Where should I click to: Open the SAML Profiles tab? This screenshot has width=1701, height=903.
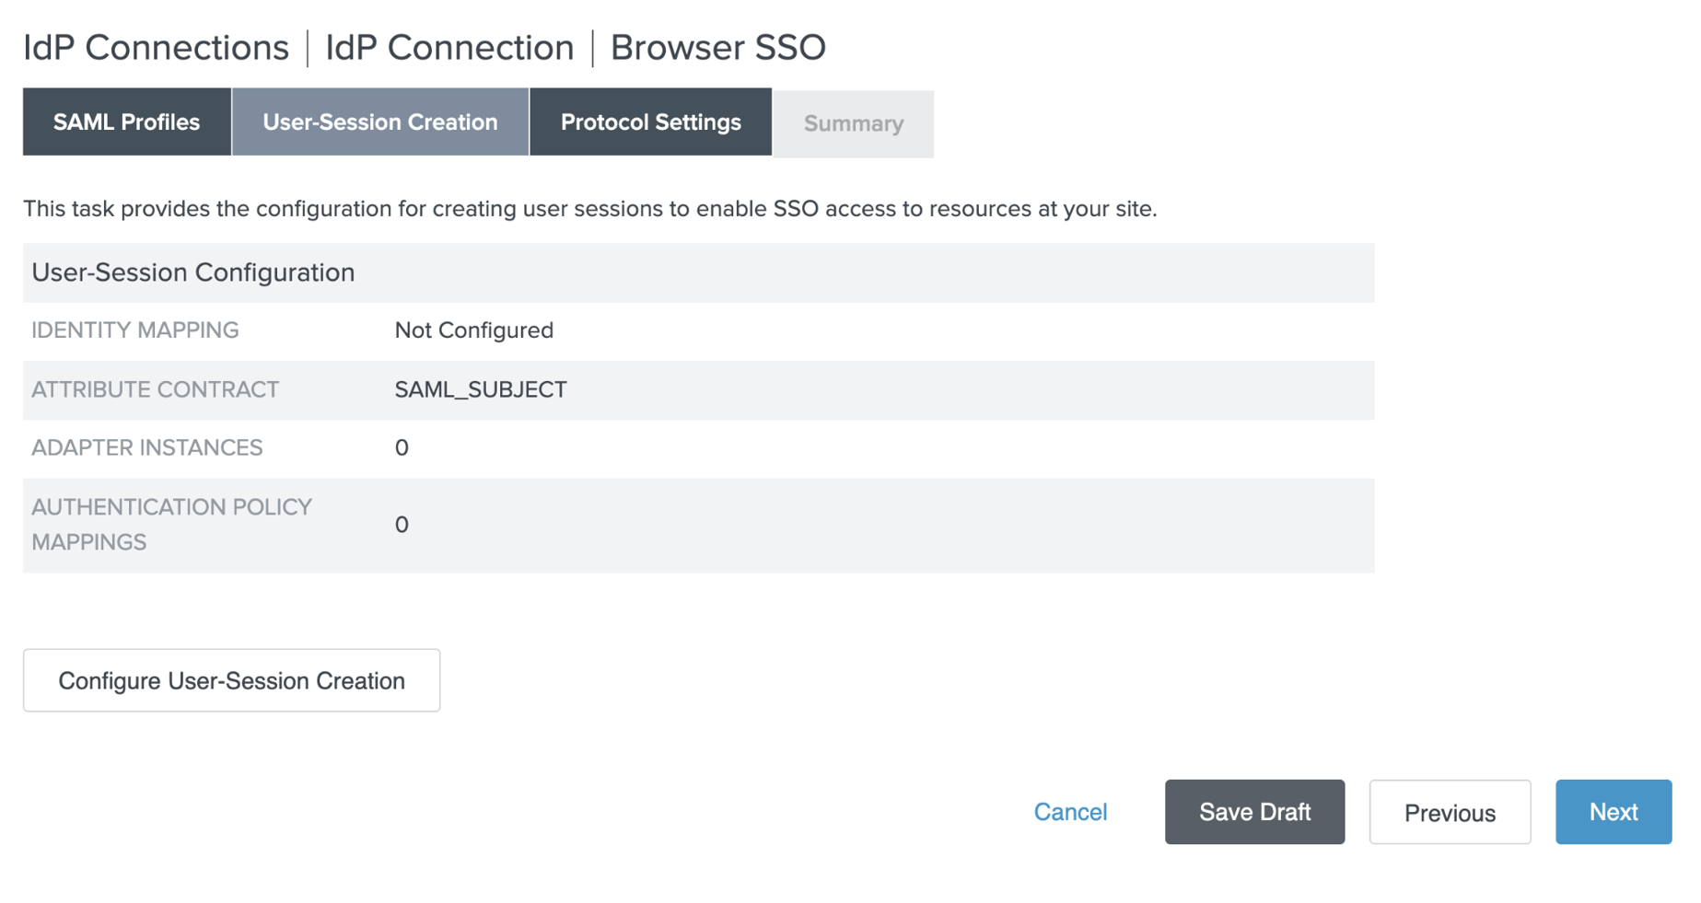click(x=126, y=122)
